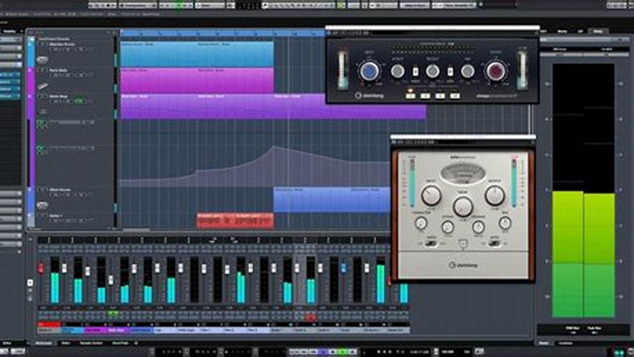Viewport: 634px width, 357px height.
Task: Click the large output knob on tube compressor
Action: click(x=495, y=195)
